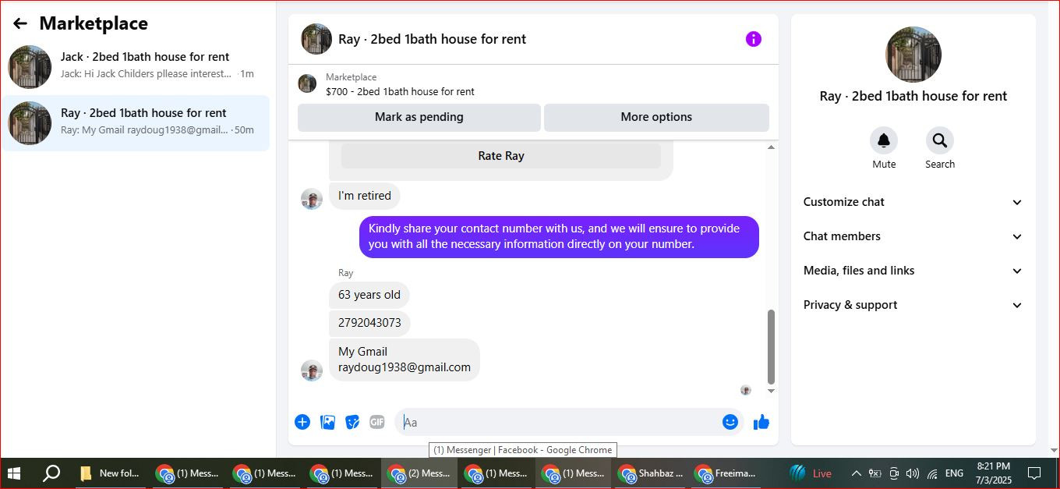Screen dimensions: 1060x489
Task: Open the emoji picker in message box
Action: click(730, 422)
